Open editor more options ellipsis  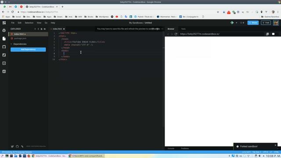pyautogui.click(x=162, y=29)
